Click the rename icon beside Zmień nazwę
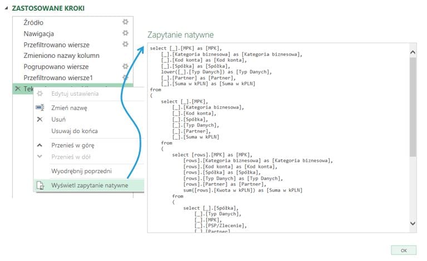The width and height of the screenshot is (427, 261). tap(40, 108)
